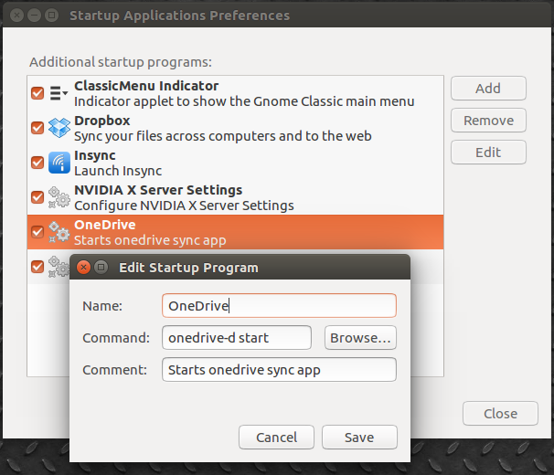
Task: Click the OneDrive gear icon in list
Action: pos(59,232)
